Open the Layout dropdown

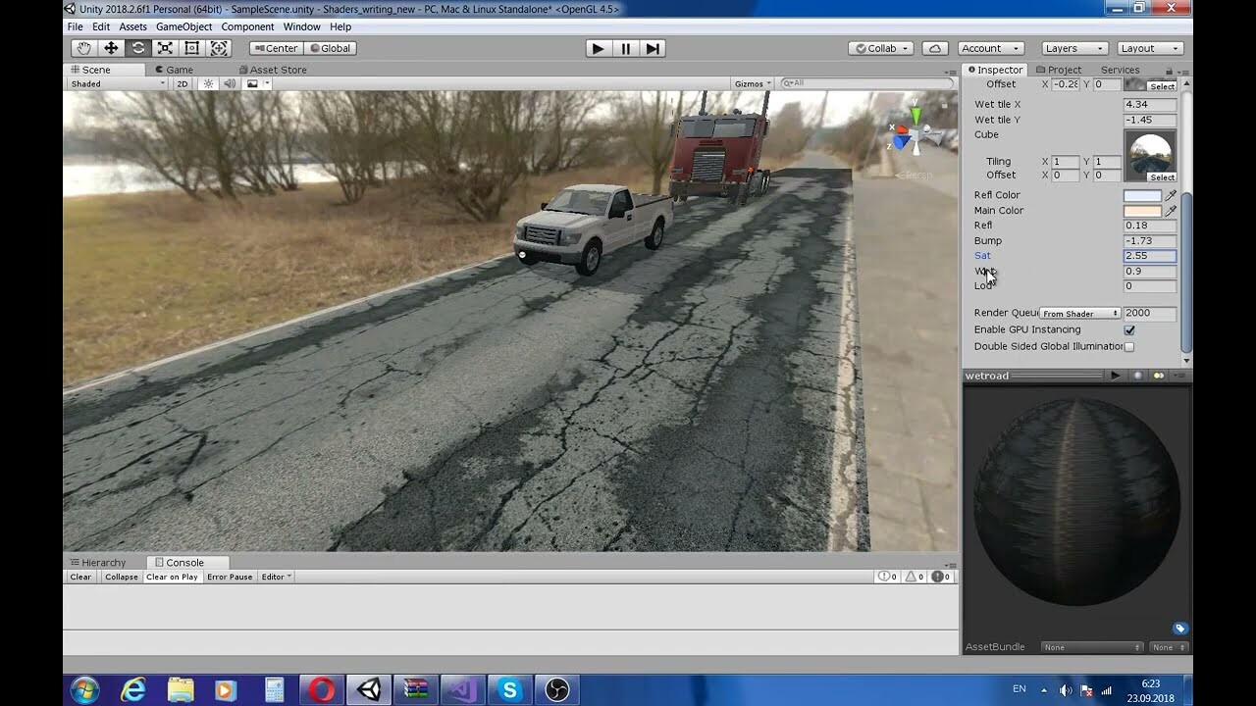click(1148, 47)
